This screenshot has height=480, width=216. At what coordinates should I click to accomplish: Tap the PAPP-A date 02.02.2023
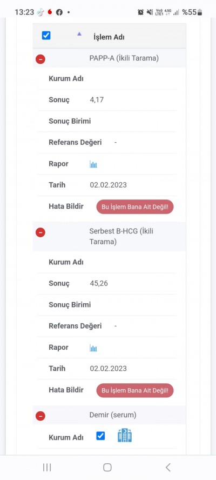[x=109, y=185]
